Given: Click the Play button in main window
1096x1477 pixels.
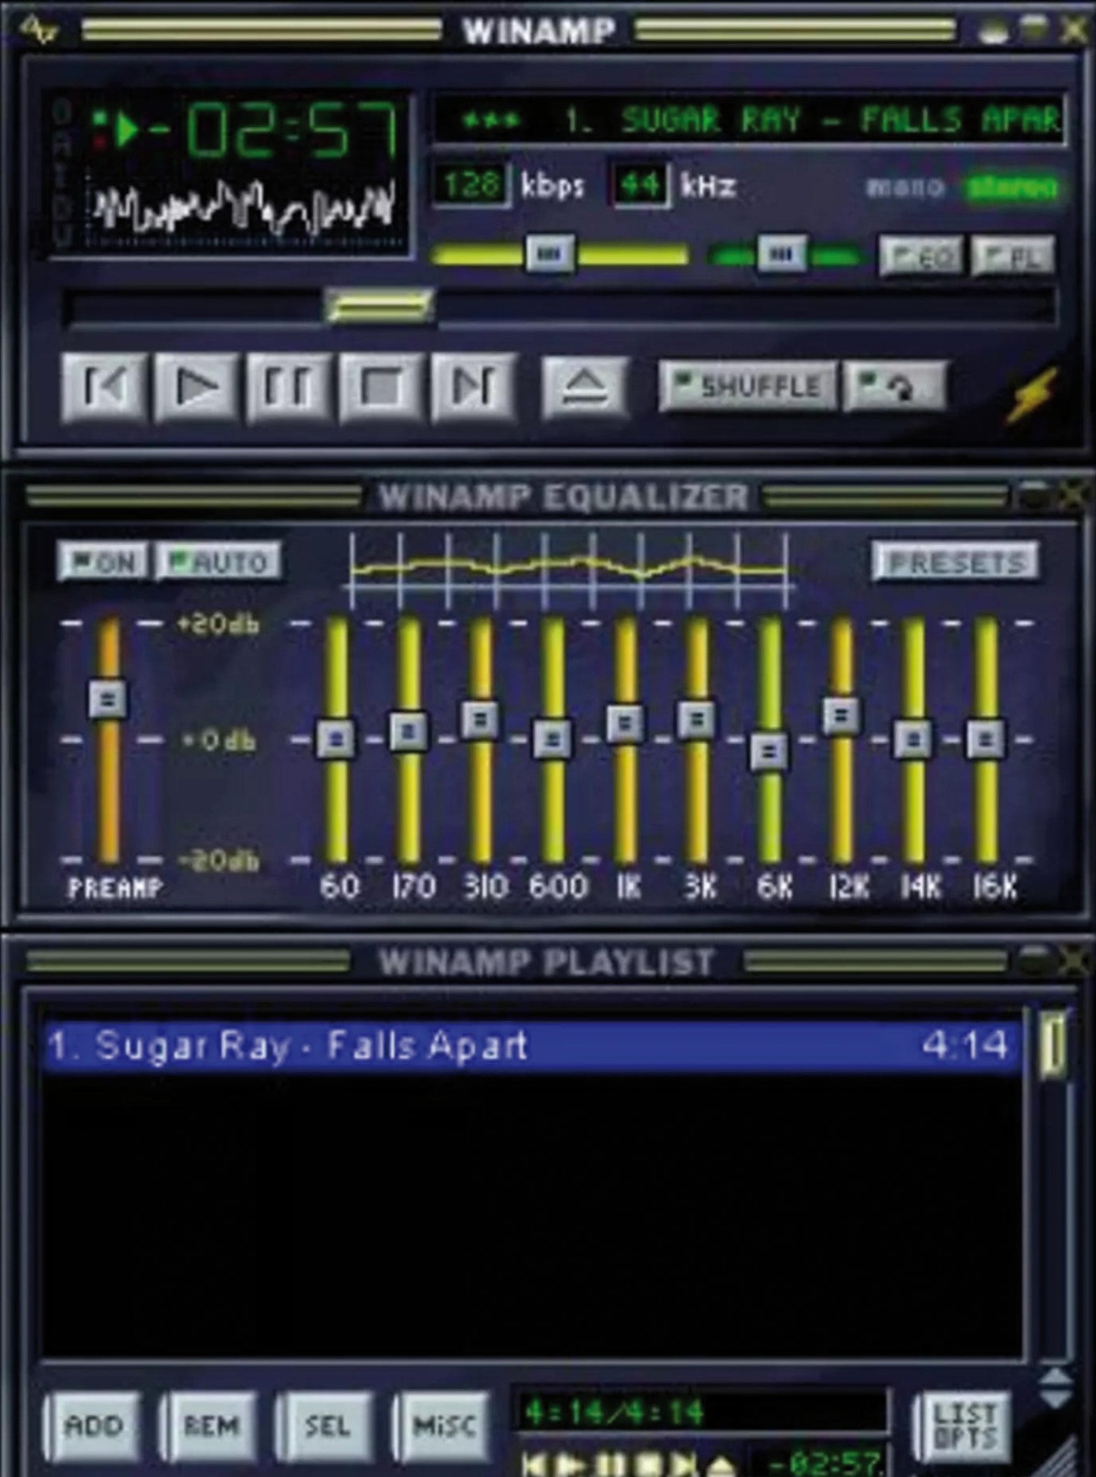Looking at the screenshot, I should [x=196, y=387].
